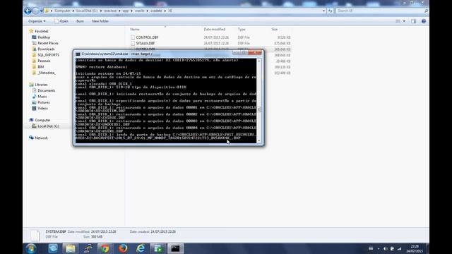
Task: Open the view options dropdown arrow
Action: [x=404, y=21]
